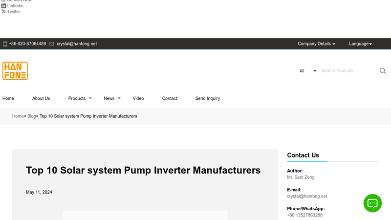Screen dimensions: 391x220
Task: Open the Linkedin link
Action: 15,6
